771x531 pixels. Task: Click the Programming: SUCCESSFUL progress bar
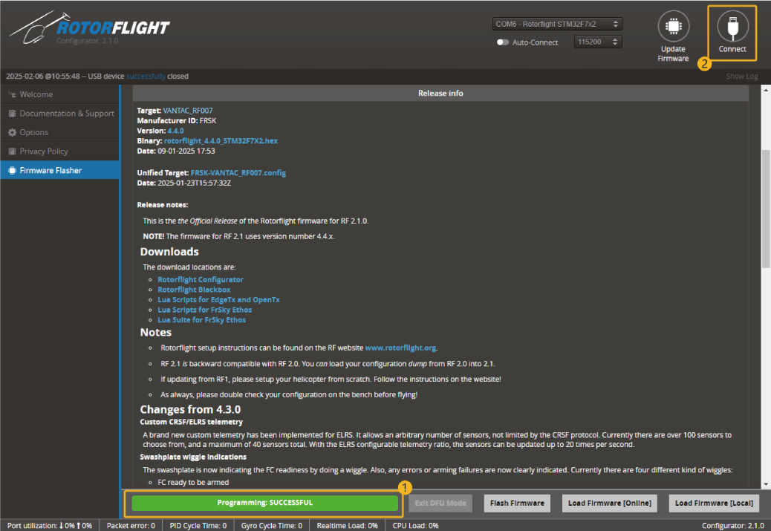coord(265,503)
